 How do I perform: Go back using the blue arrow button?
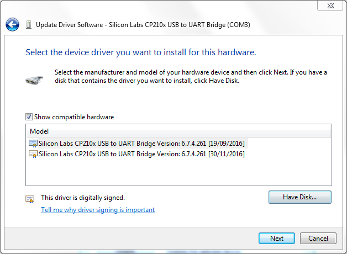click(x=12, y=24)
